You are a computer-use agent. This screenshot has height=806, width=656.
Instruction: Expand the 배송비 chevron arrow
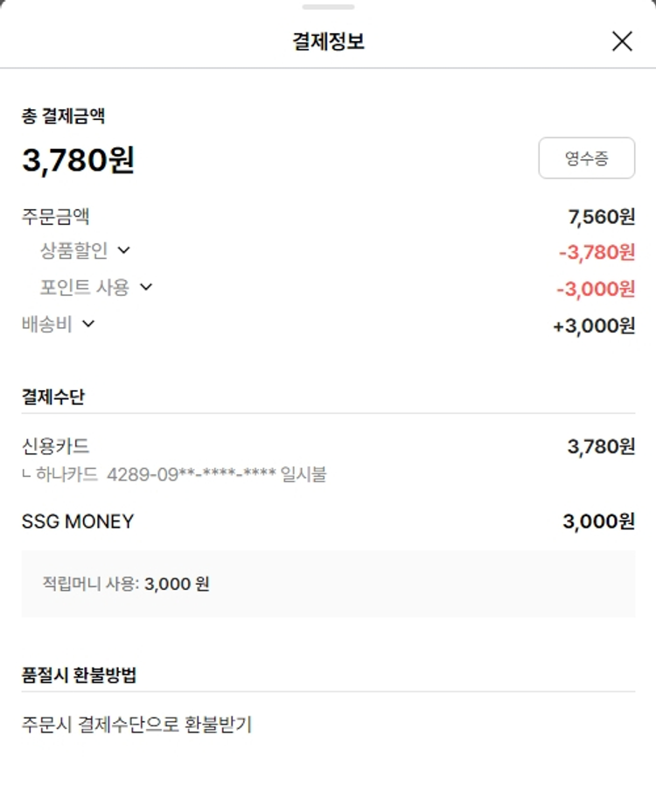tap(87, 324)
